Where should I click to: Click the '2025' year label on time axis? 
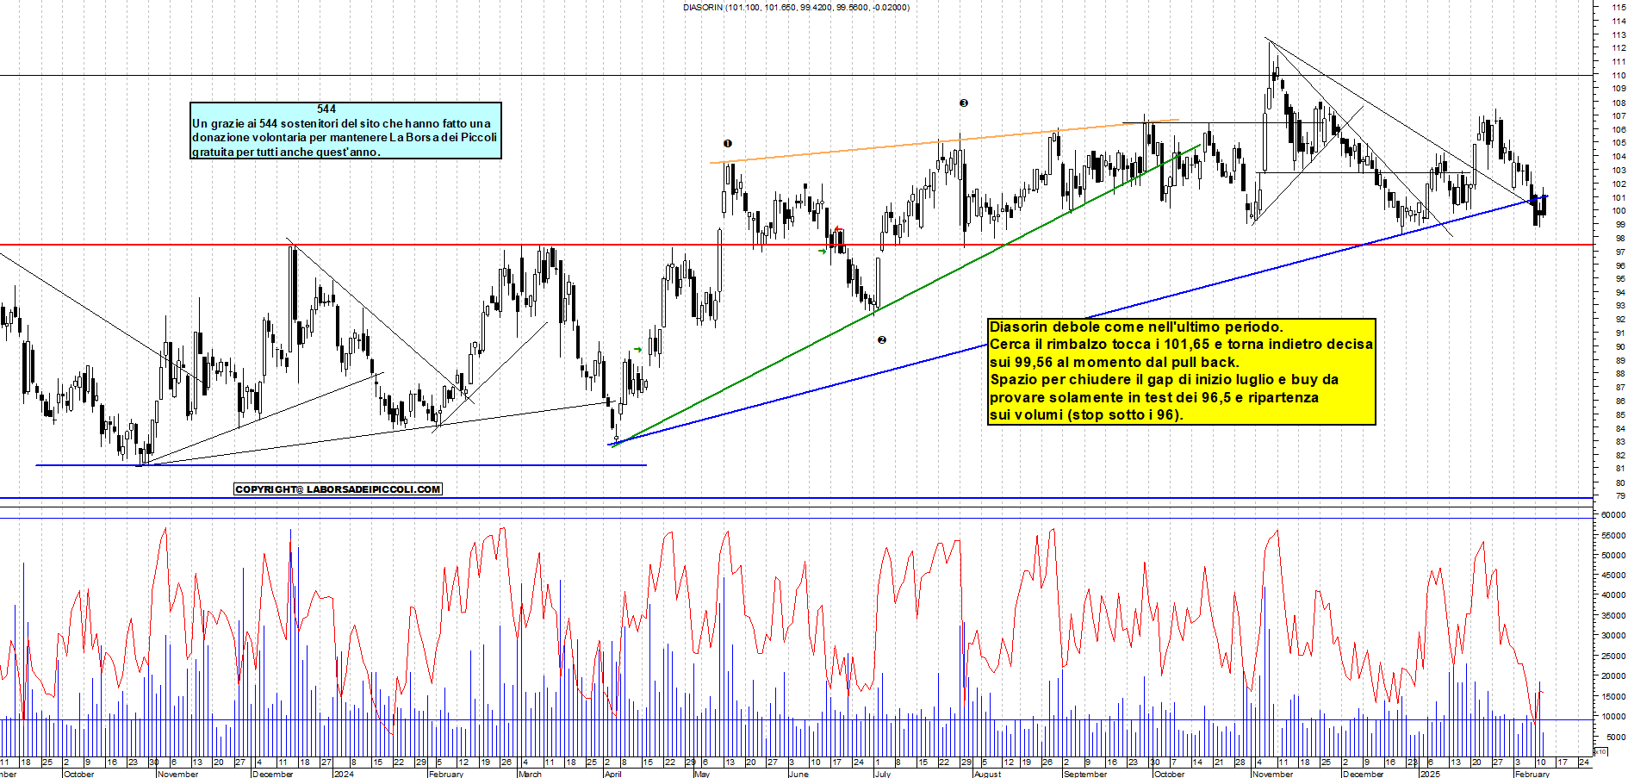pyautogui.click(x=1429, y=774)
